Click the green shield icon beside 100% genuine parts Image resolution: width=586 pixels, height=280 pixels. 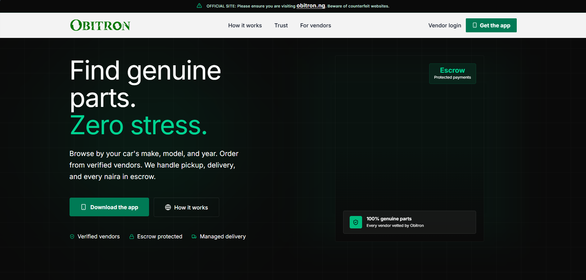click(356, 222)
